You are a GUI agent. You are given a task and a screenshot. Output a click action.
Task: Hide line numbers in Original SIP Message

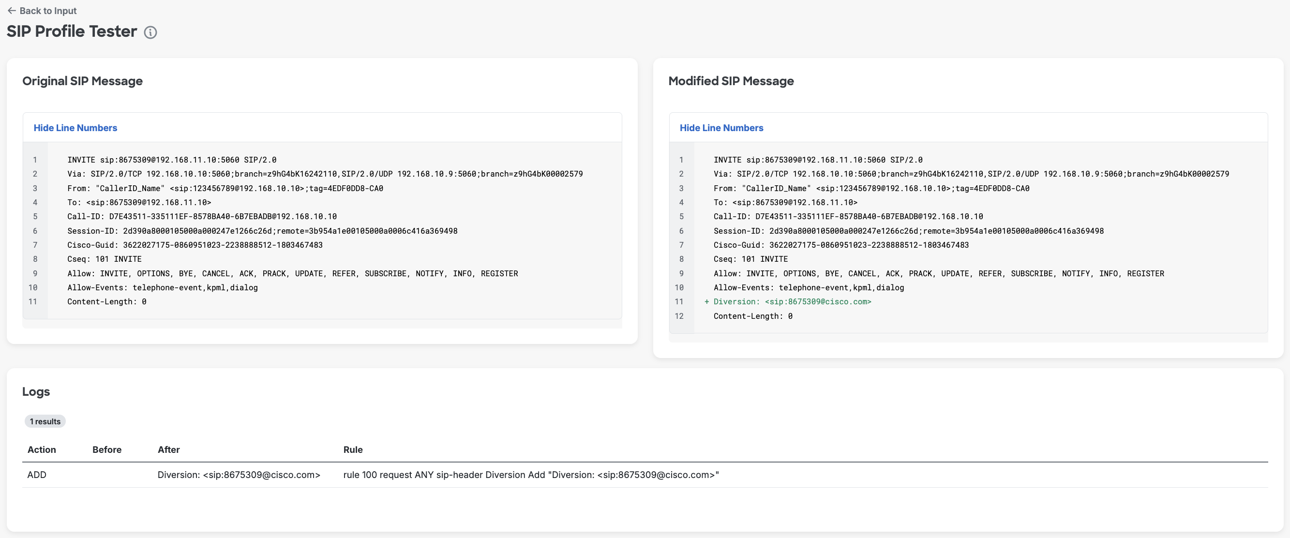click(75, 128)
